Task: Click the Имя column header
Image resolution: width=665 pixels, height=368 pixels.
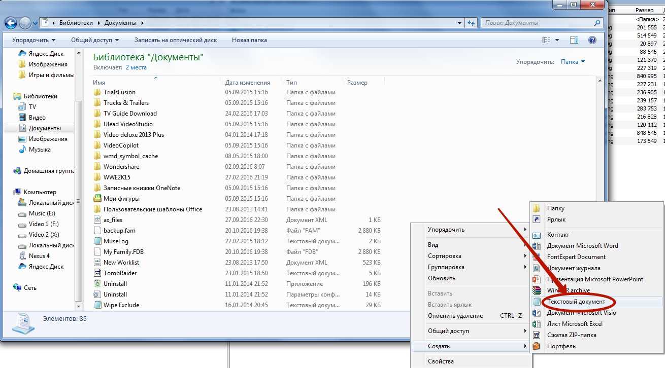Action: tap(99, 83)
